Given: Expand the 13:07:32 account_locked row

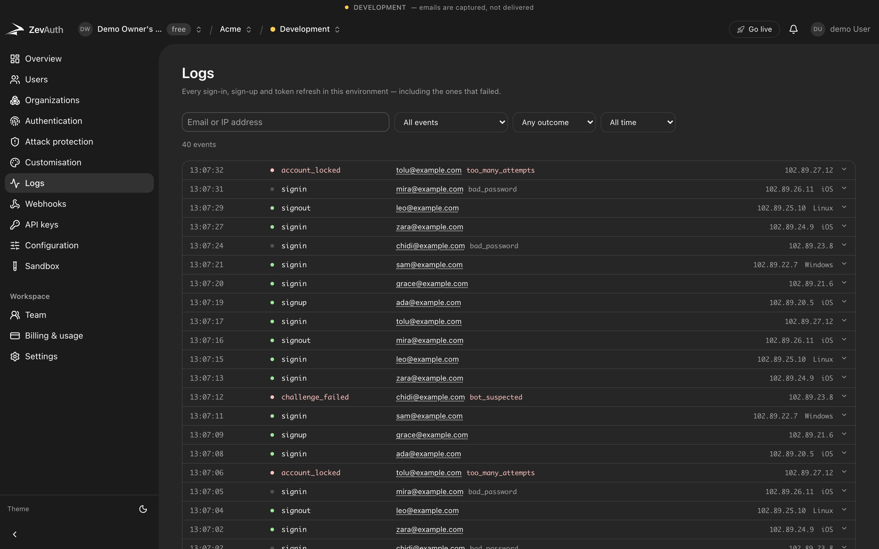Looking at the screenshot, I should click(519, 170).
